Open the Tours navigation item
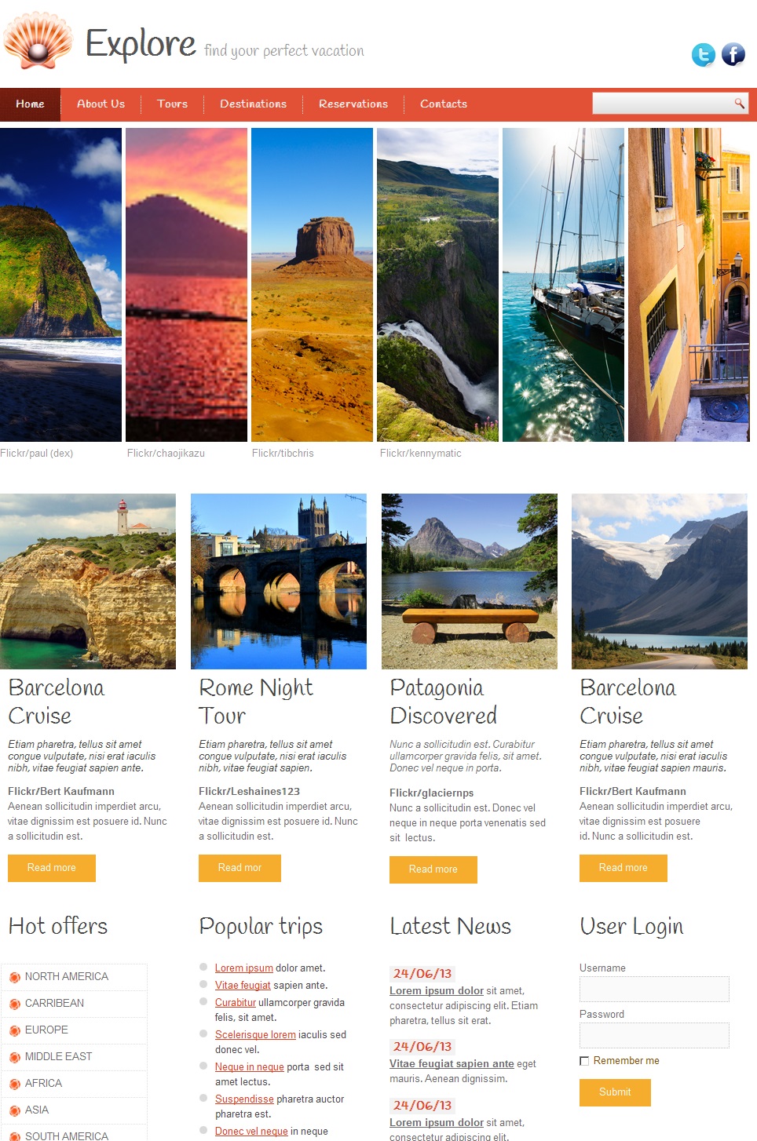 (172, 104)
